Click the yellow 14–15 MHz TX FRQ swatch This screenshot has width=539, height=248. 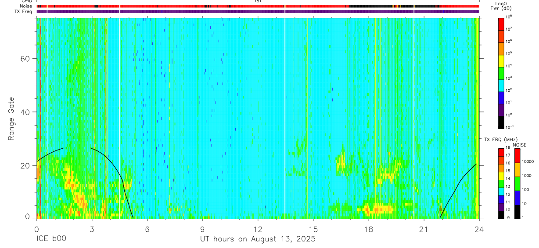click(x=501, y=176)
